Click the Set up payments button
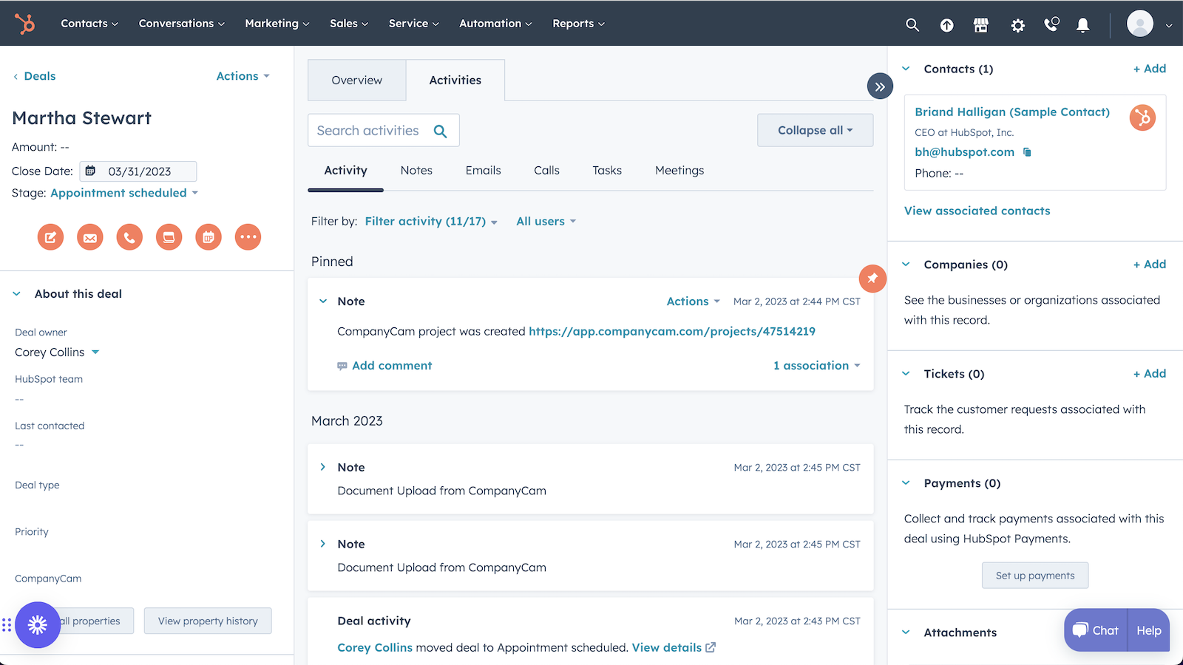 pos(1034,576)
